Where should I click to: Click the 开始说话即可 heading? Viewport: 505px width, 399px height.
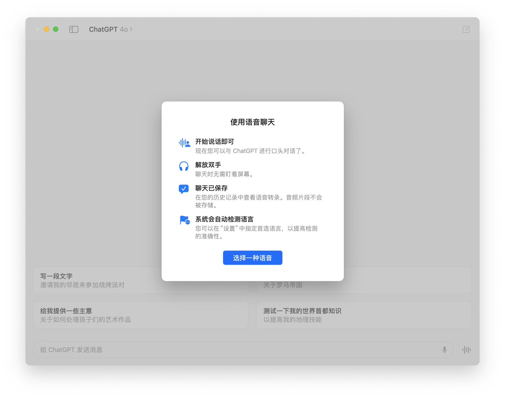(x=215, y=142)
